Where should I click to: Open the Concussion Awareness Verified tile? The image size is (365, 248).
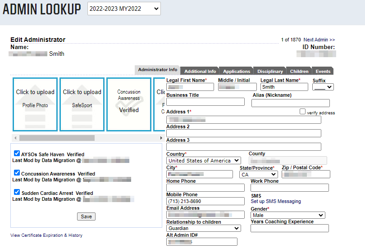(129, 104)
